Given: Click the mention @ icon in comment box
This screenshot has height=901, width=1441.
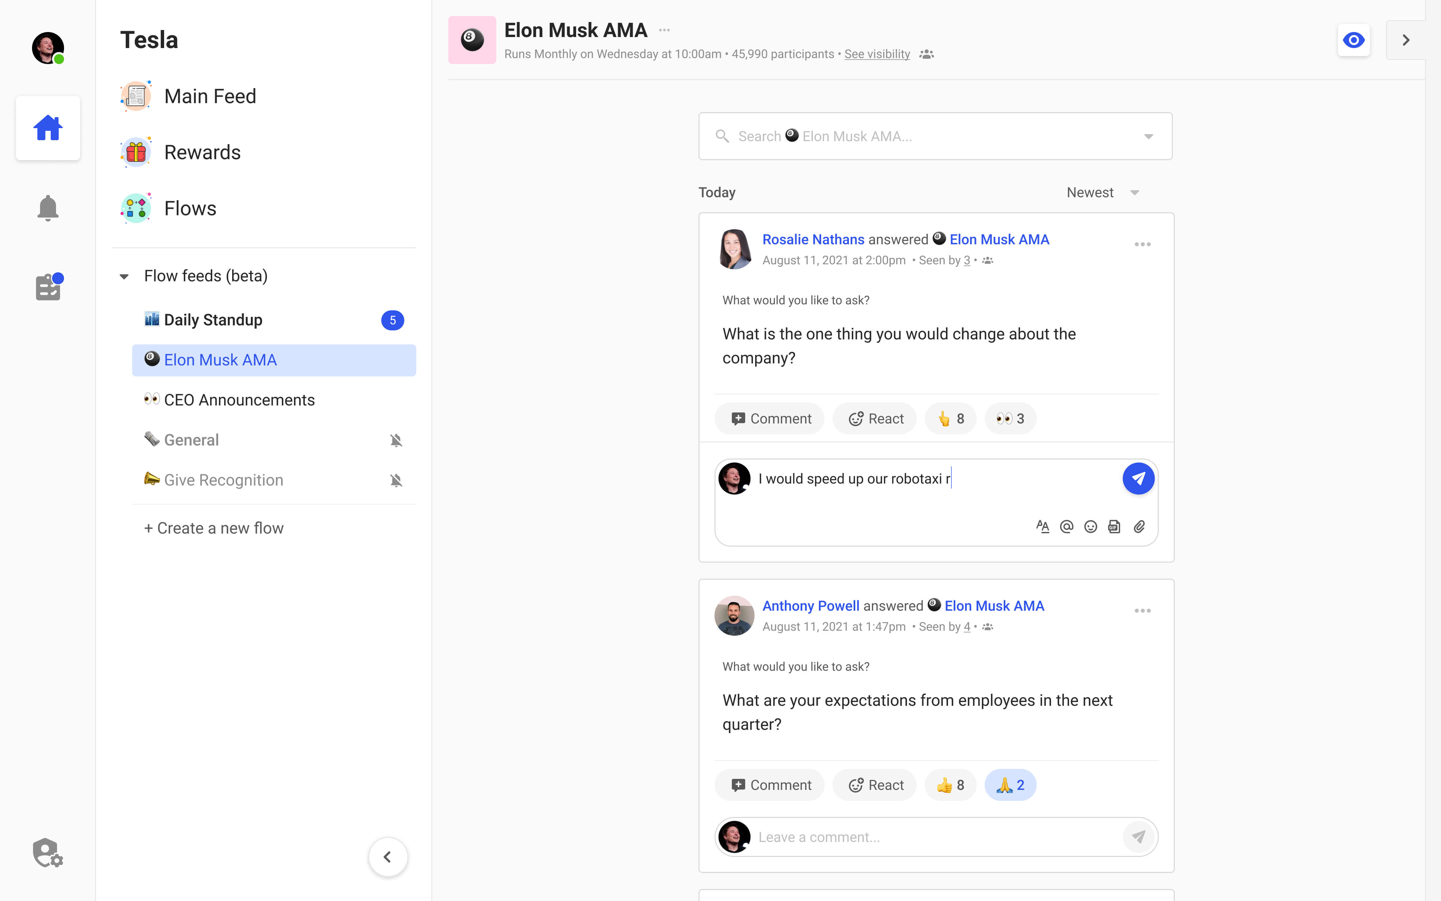Looking at the screenshot, I should click(x=1066, y=527).
